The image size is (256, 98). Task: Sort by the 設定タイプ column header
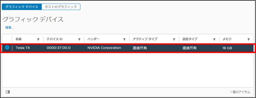[x=190, y=39]
